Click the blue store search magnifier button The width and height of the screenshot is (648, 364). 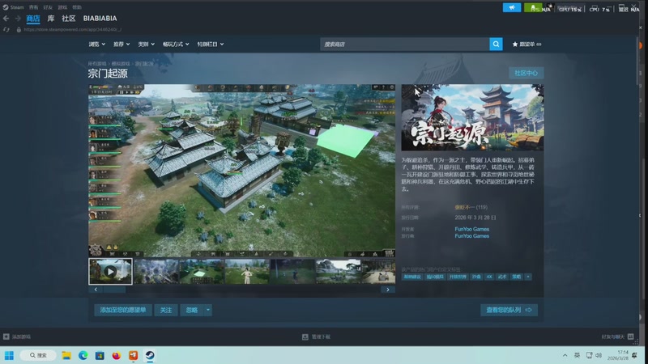pyautogui.click(x=496, y=44)
